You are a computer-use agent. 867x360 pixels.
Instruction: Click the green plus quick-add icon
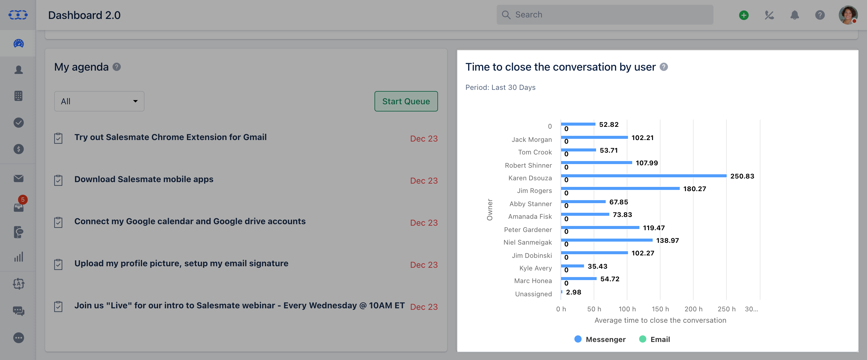point(744,15)
